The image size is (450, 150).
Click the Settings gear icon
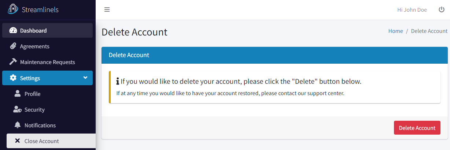click(x=13, y=78)
